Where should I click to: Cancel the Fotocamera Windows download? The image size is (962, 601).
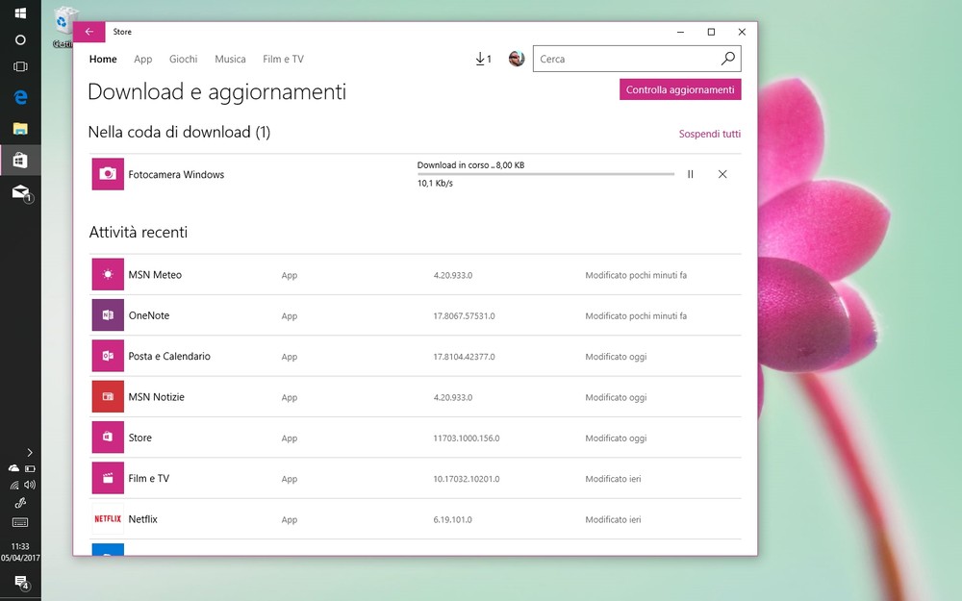tap(722, 174)
